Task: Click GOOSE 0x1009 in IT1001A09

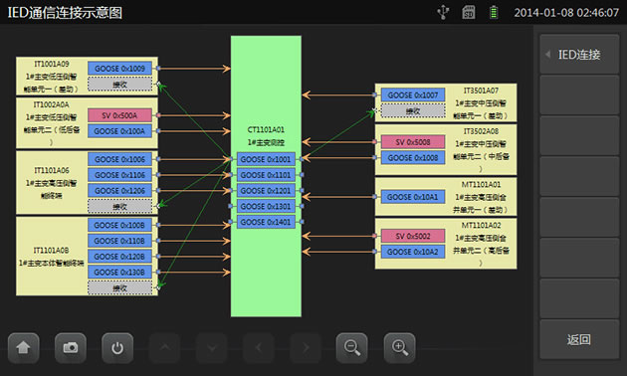Action: click(x=119, y=69)
